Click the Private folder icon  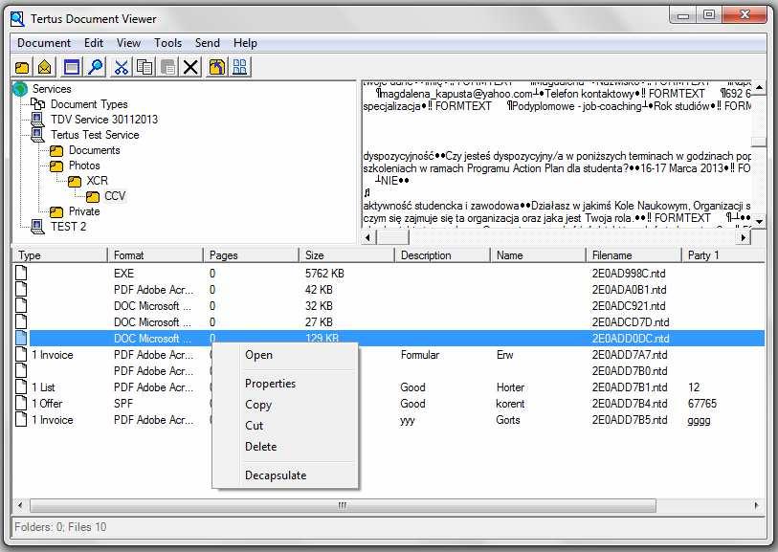(56, 211)
